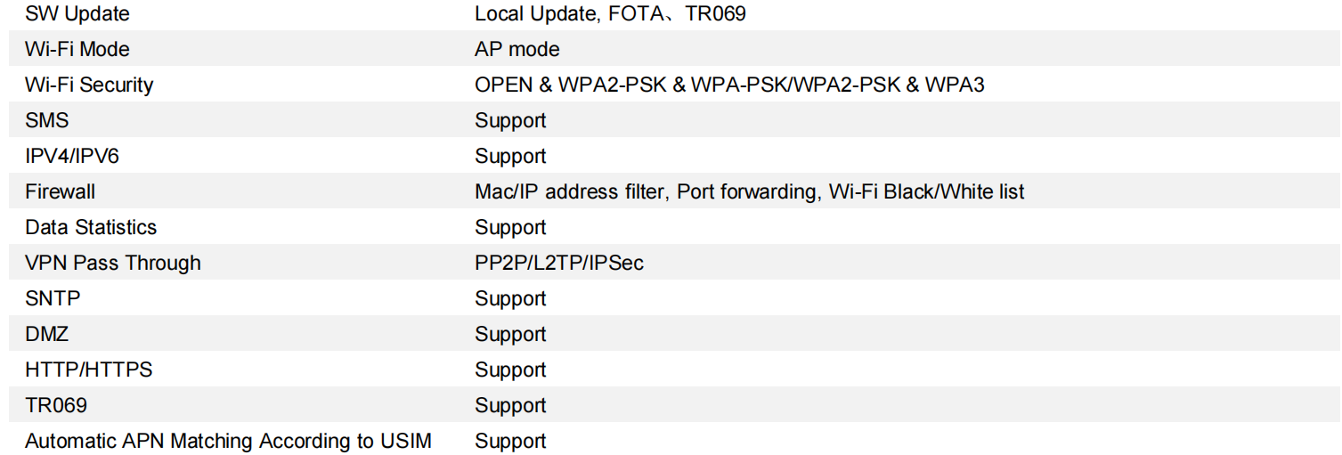Click the 'SMS' row label
Image resolution: width=1342 pixels, height=455 pixels.
46,120
